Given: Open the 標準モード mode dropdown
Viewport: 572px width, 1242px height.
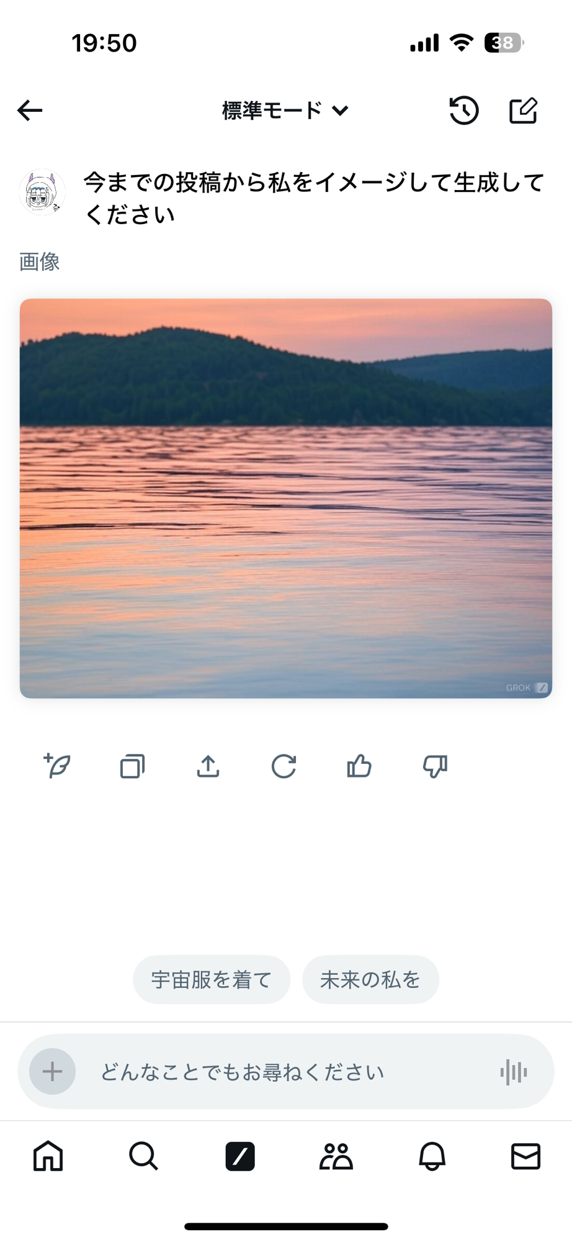Looking at the screenshot, I should [x=285, y=111].
